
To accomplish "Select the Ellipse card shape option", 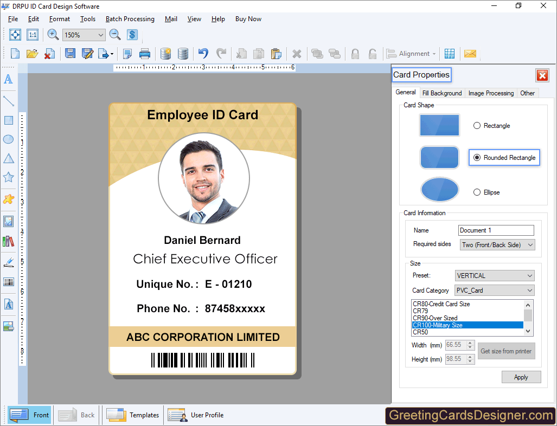I will click(477, 192).
